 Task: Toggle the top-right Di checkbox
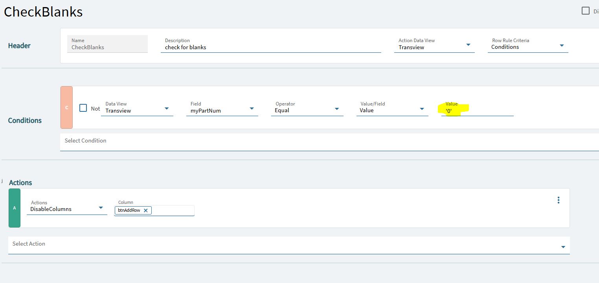click(586, 11)
